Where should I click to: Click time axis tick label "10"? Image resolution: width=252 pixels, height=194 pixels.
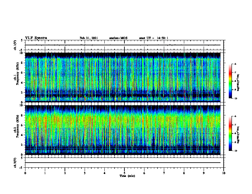tap(224, 173)
